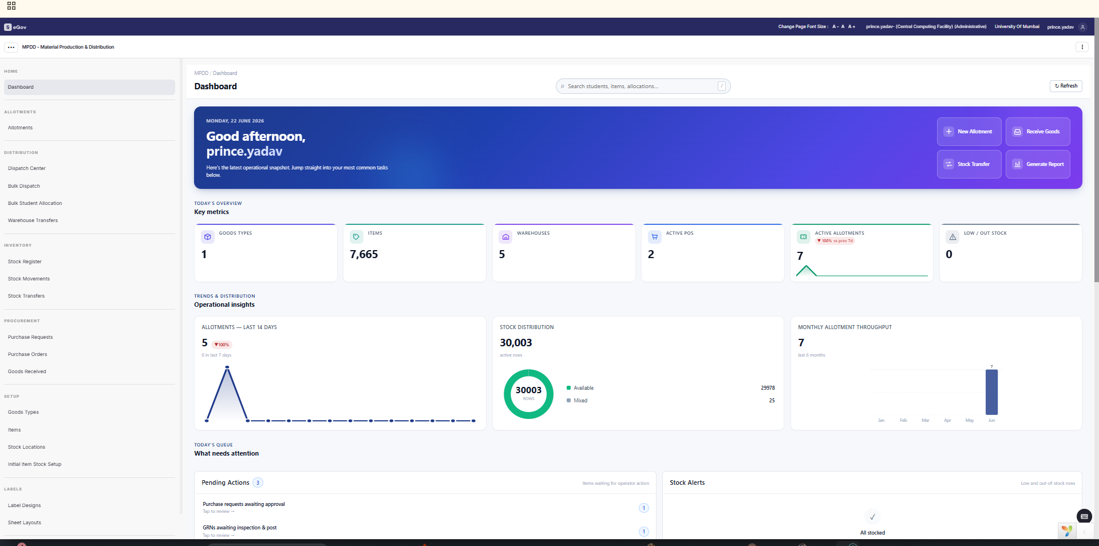Open Stock Transfers in the sidebar
Image resolution: width=1099 pixels, height=546 pixels.
click(x=89, y=296)
